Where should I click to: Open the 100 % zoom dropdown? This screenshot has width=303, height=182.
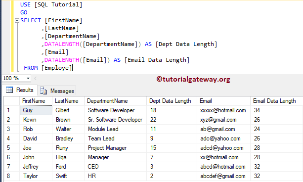point(28,78)
